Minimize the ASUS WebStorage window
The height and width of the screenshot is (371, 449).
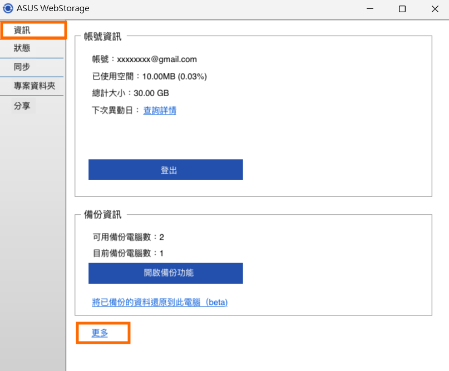[370, 8]
